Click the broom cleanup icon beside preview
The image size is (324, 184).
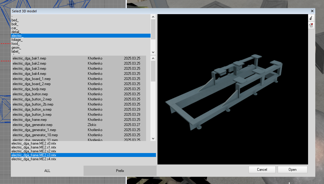coord(311,18)
